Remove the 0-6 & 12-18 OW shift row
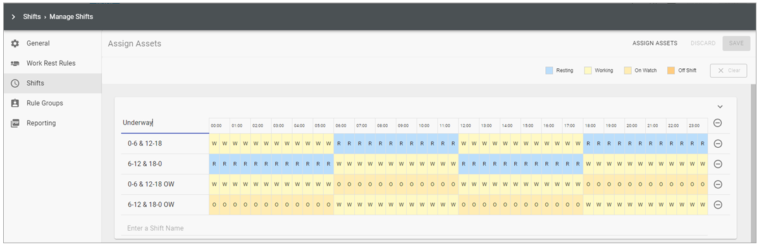The image size is (759, 247). [717, 184]
